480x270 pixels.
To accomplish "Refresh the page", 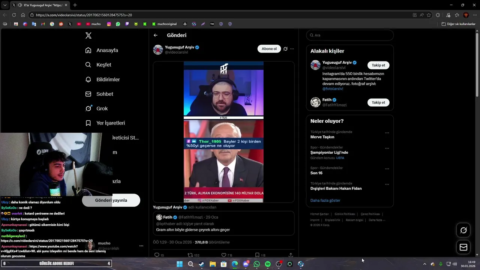I will click(14, 15).
